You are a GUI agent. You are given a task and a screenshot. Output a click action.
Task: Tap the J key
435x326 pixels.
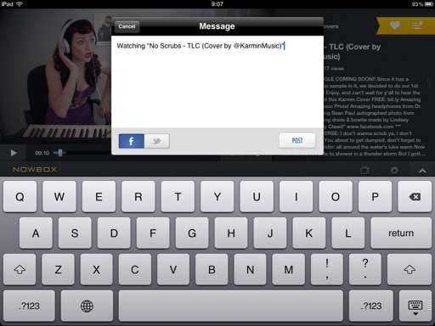point(270,233)
